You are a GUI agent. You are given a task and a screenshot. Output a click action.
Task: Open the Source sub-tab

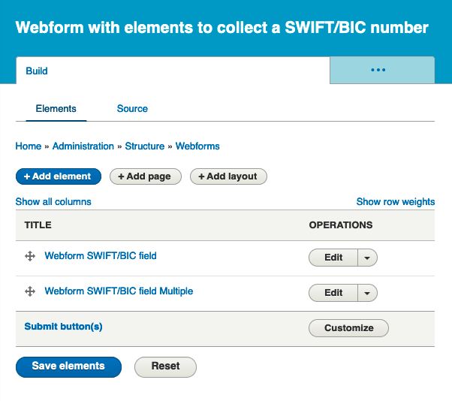(x=132, y=109)
